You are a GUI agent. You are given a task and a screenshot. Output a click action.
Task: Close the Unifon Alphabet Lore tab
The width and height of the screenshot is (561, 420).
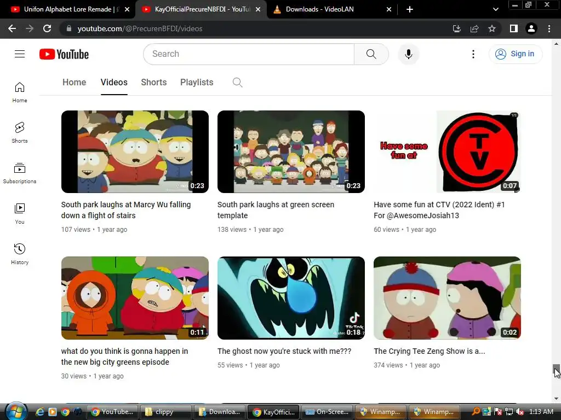127,9
